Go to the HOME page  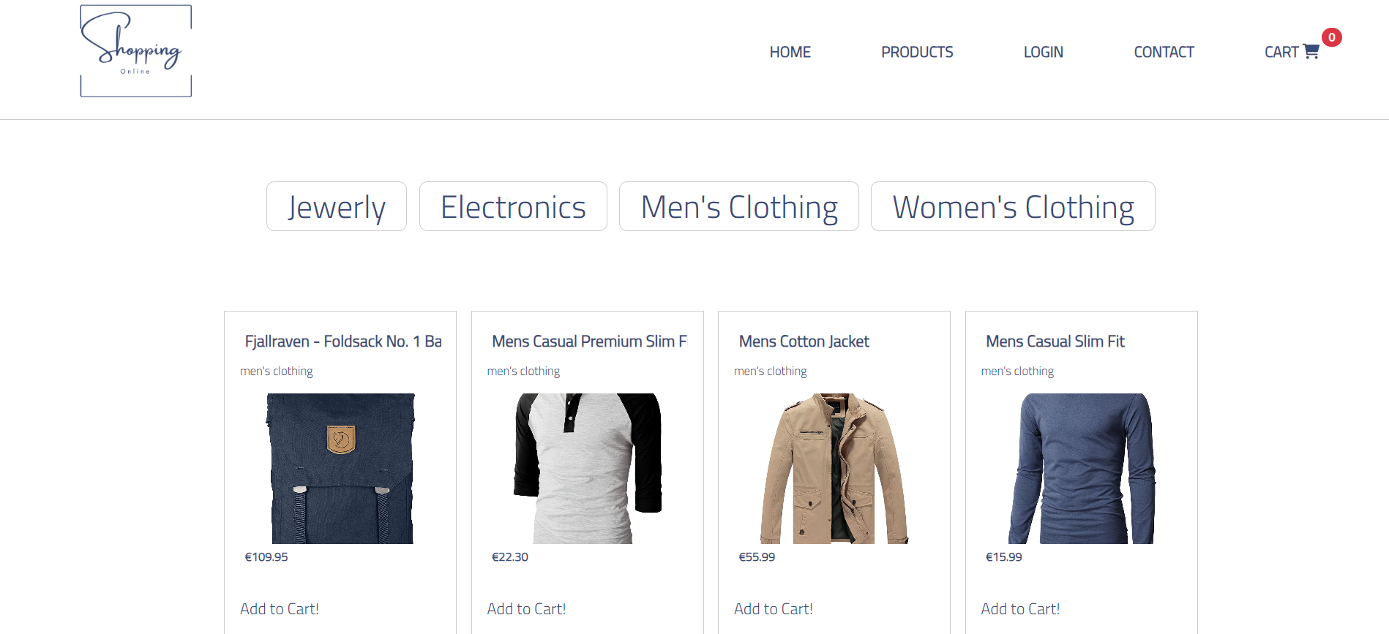(790, 52)
